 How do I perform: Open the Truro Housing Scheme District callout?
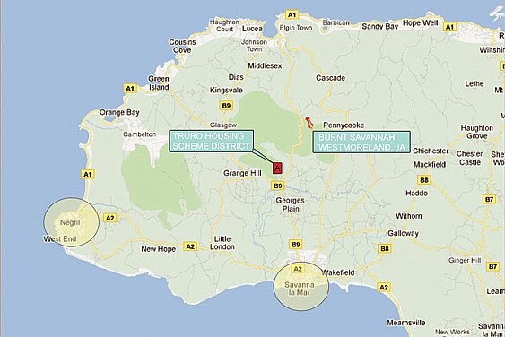212,141
